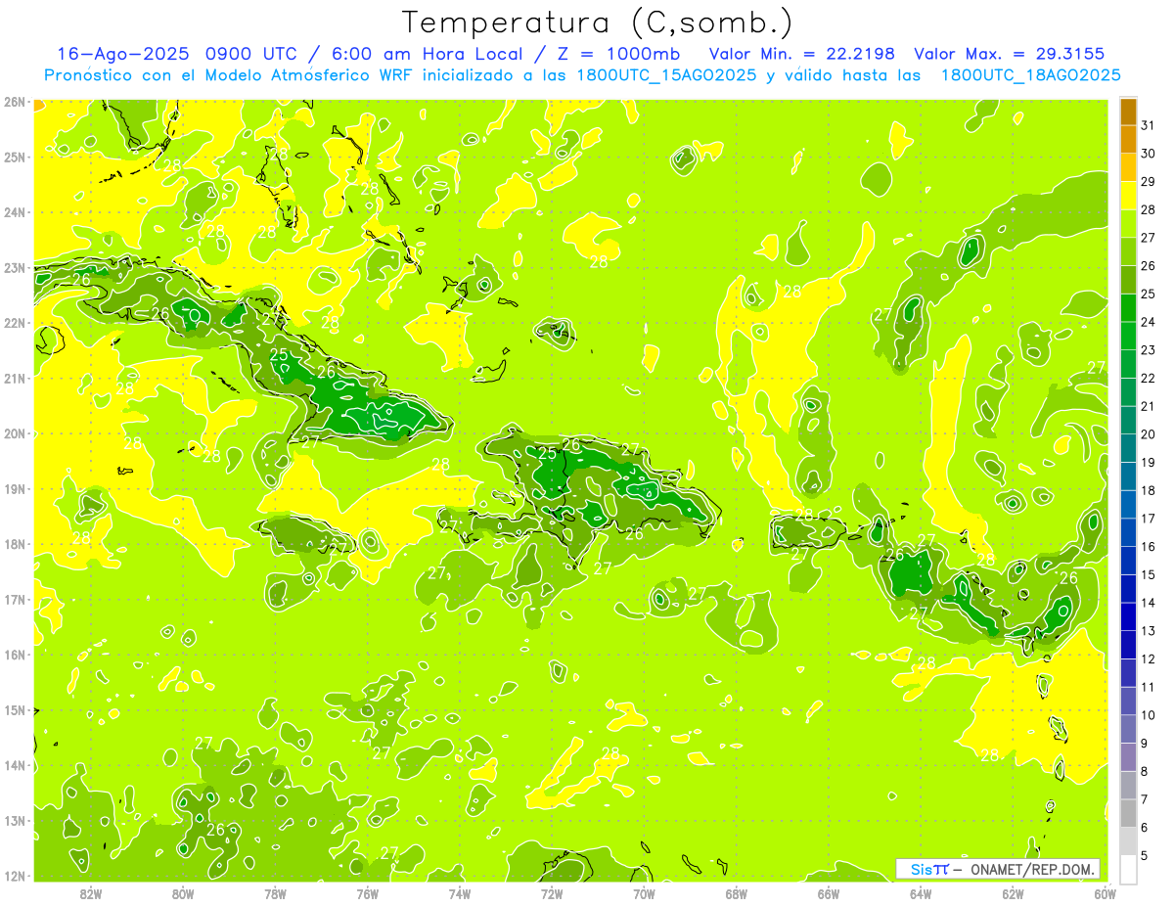Click the '62W' longitude axis label
This screenshot has height=907, width=1174.
pyautogui.click(x=1013, y=892)
